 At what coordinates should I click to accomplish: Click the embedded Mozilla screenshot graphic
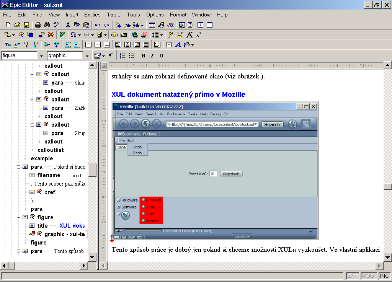coord(215,171)
